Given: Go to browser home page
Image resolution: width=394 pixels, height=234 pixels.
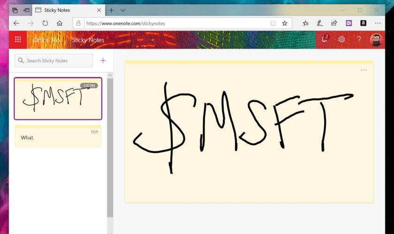Looking at the screenshot, I should tap(60, 23).
